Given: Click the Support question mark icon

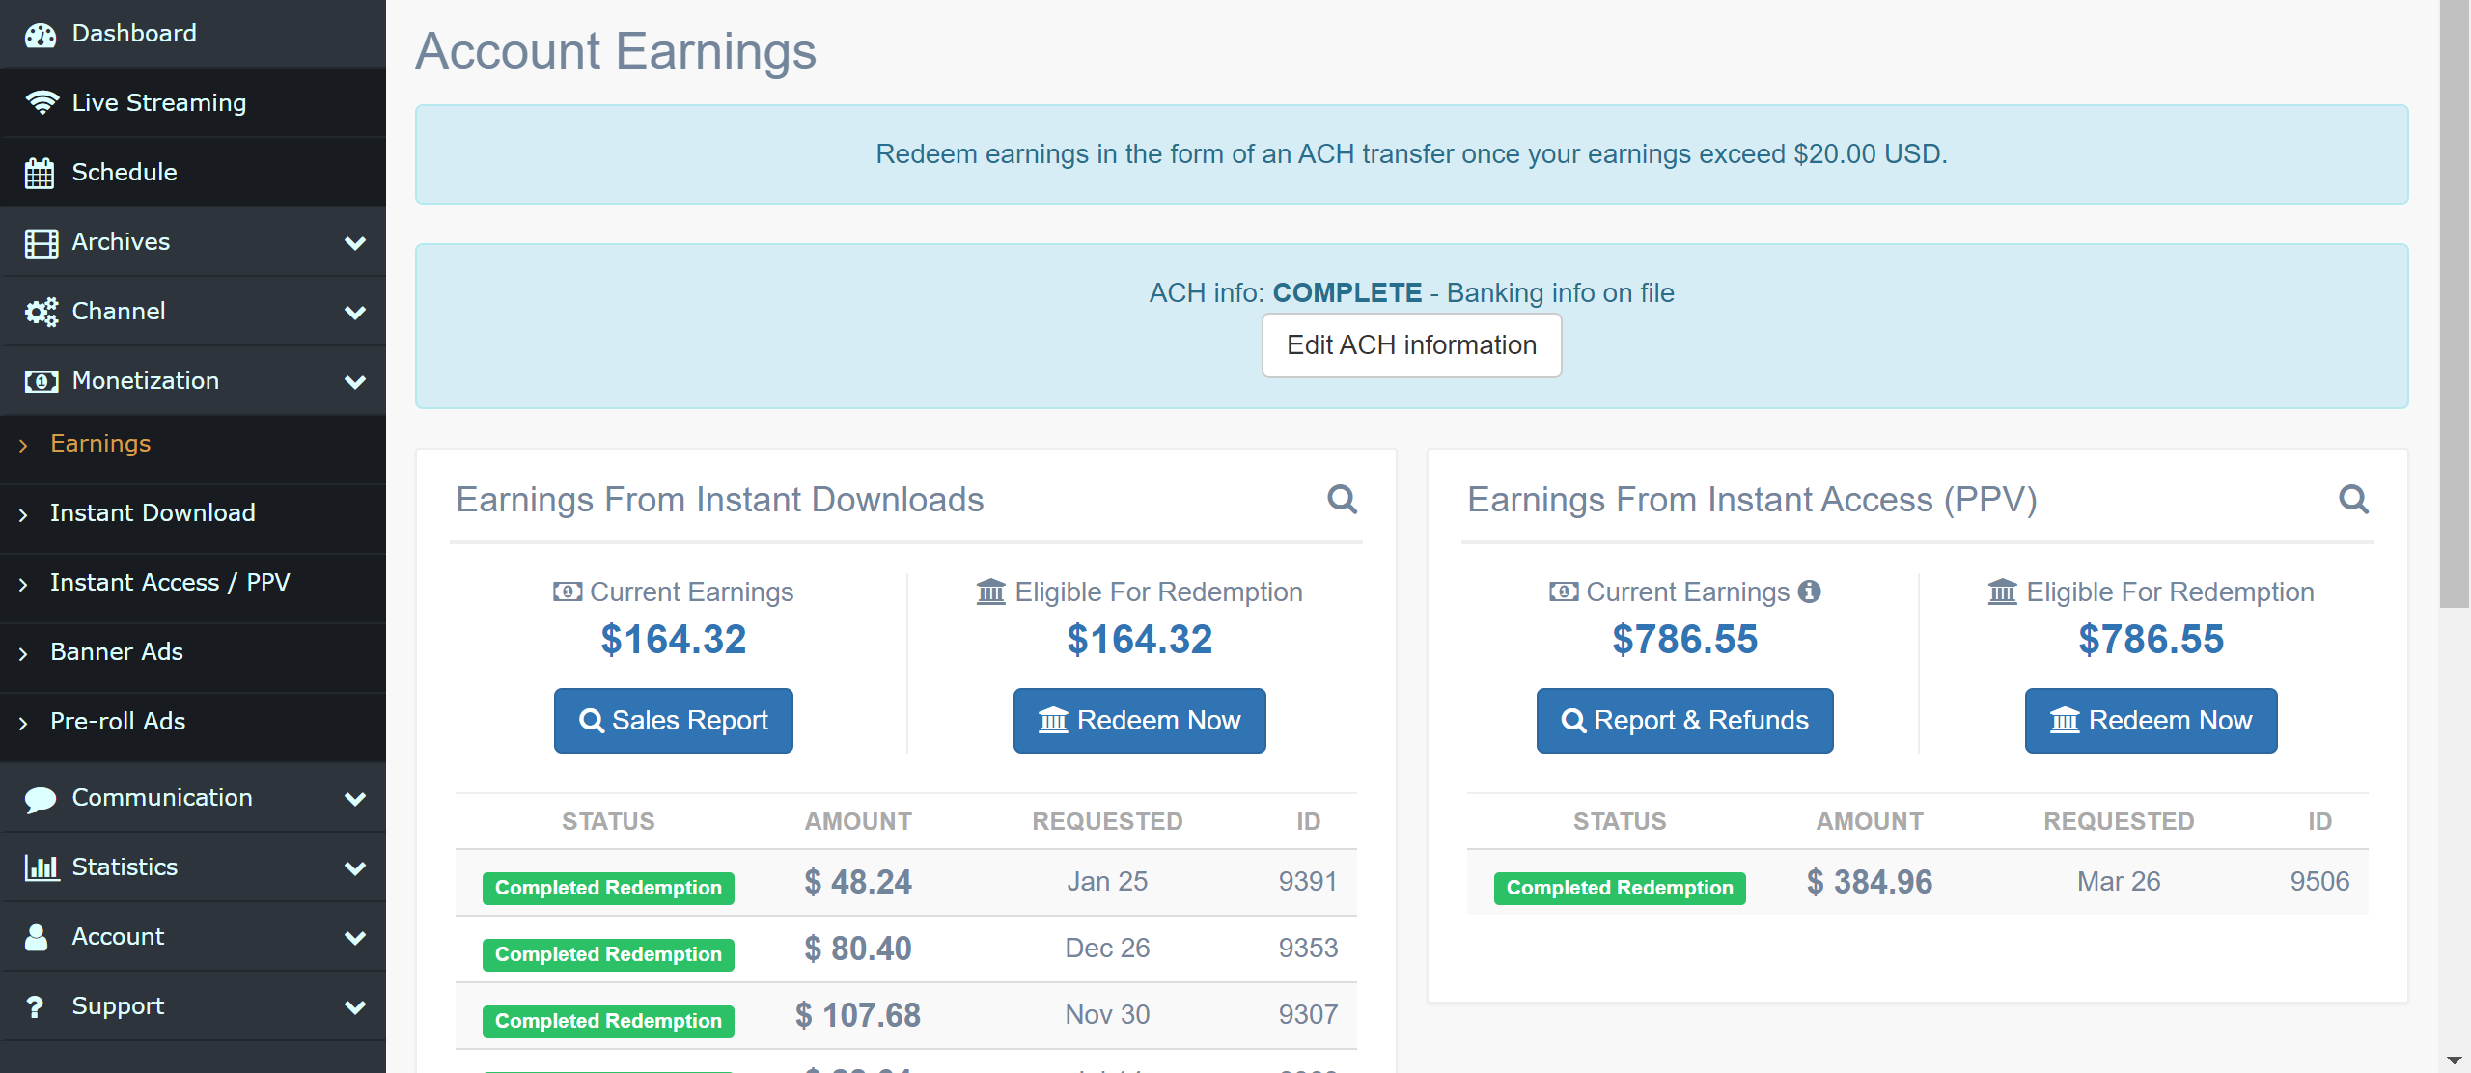Looking at the screenshot, I should (x=36, y=1006).
